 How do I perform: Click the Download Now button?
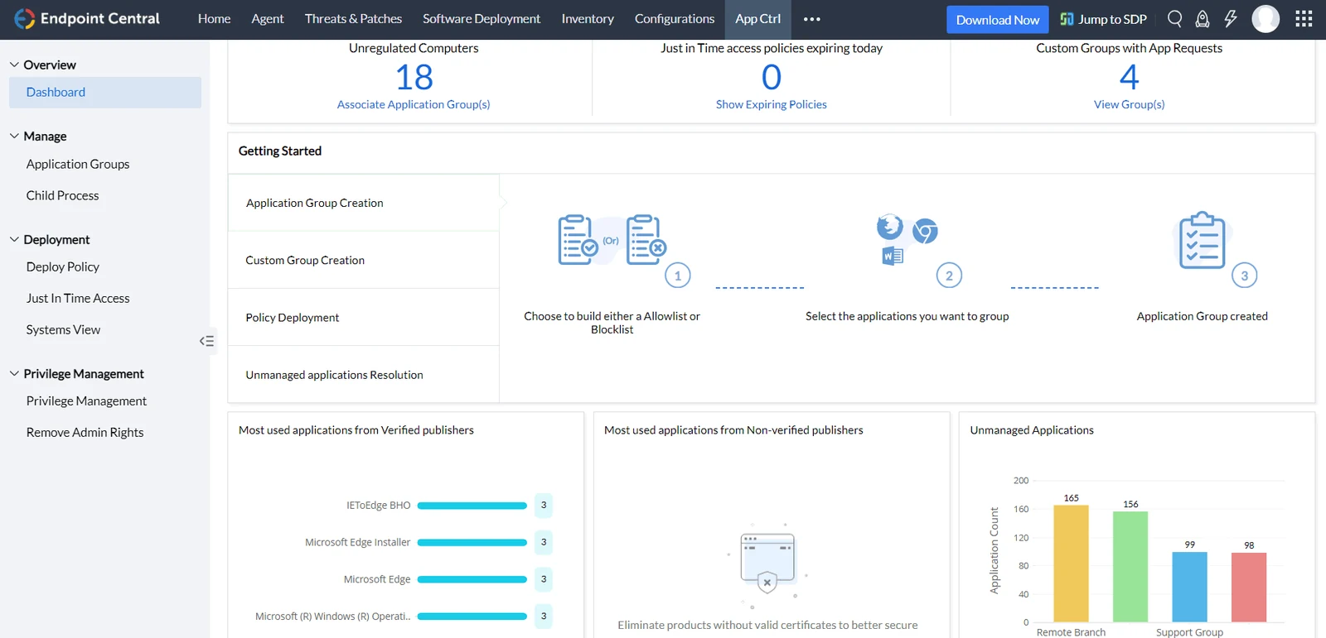click(x=997, y=20)
